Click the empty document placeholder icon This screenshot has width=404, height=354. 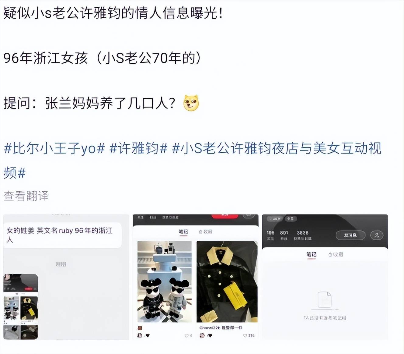pos(324,300)
